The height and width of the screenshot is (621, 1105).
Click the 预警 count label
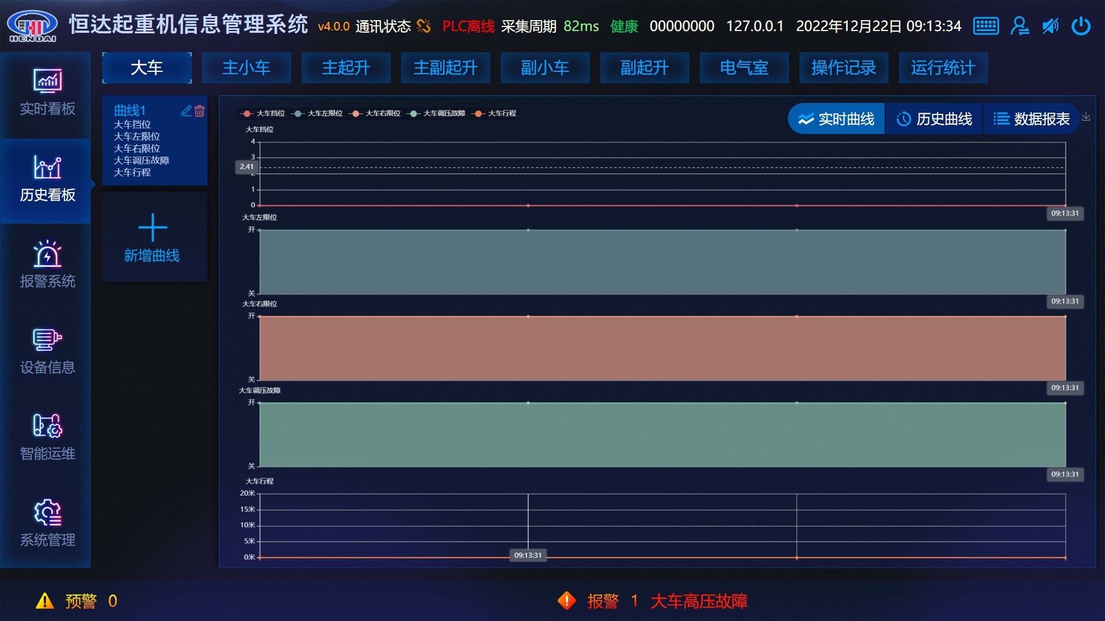(x=91, y=601)
